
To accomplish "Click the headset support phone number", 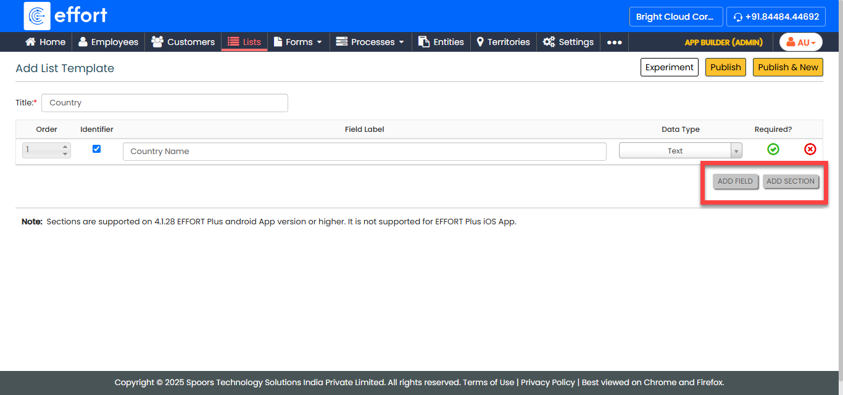I will pos(776,17).
